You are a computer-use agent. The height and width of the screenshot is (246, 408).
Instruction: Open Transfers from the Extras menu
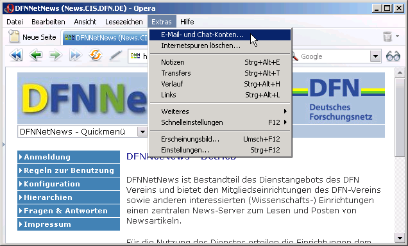click(x=220, y=73)
